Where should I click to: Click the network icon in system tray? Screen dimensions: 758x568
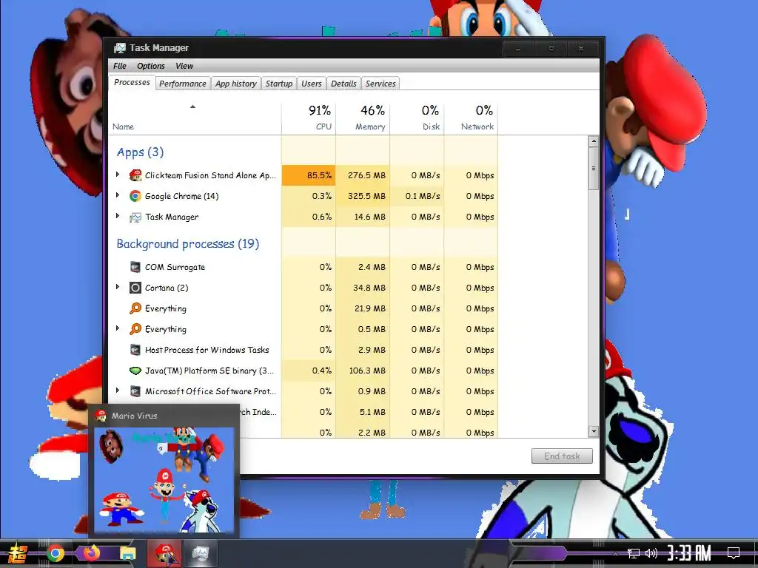(x=634, y=553)
